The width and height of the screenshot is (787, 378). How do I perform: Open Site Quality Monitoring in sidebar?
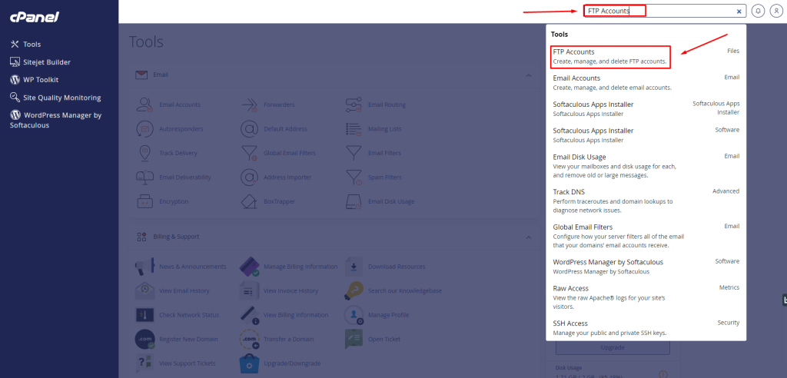(x=55, y=98)
